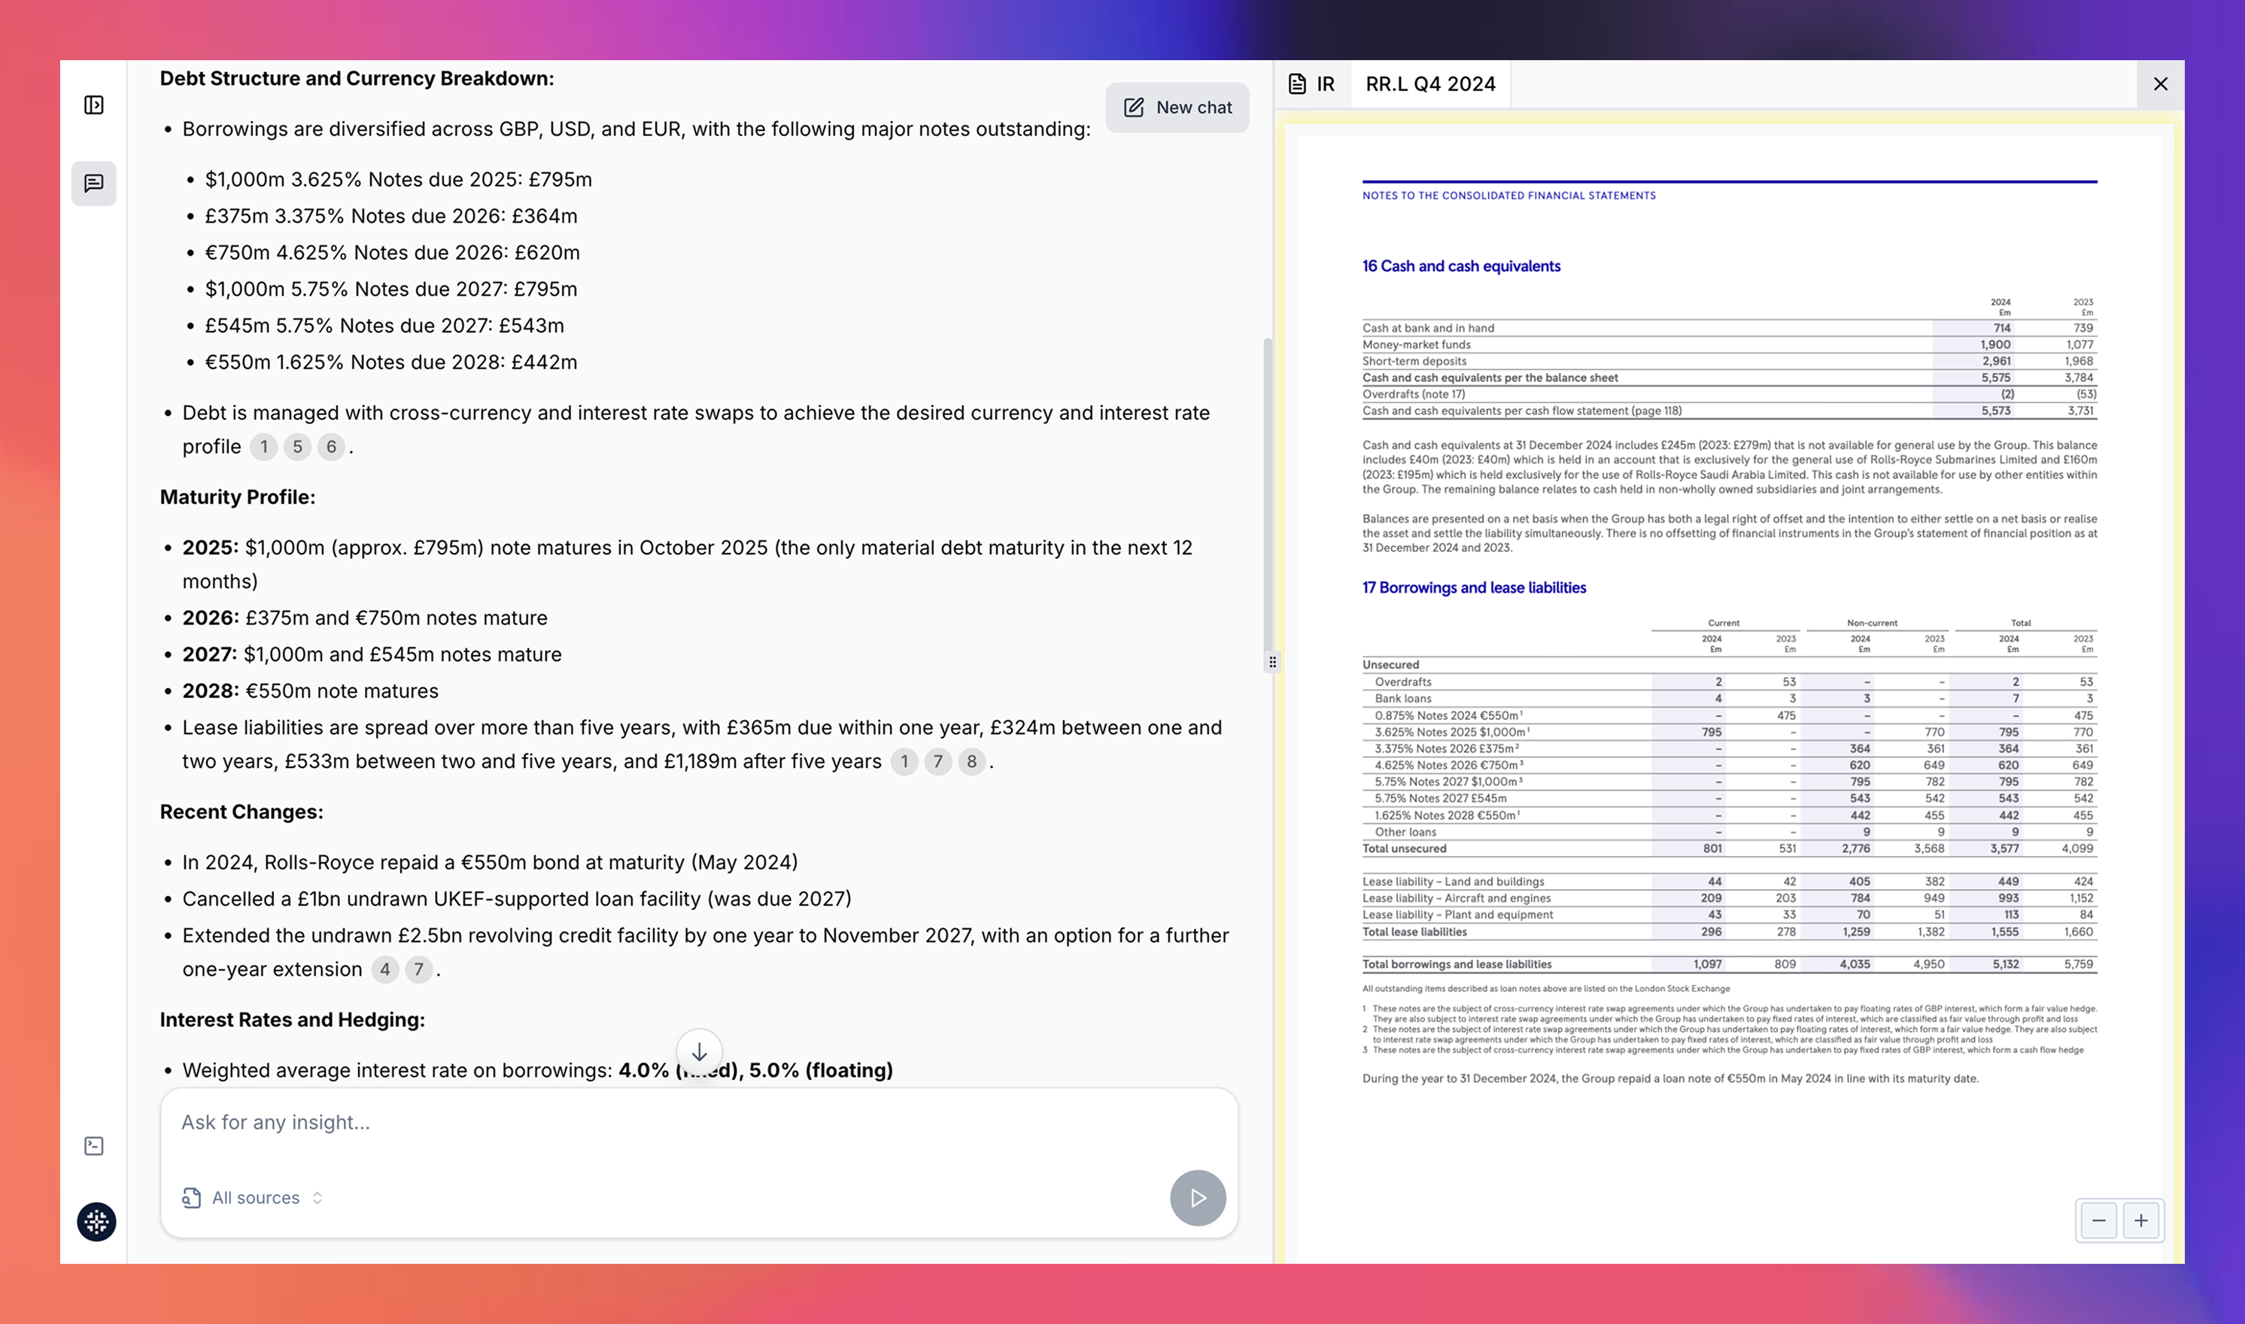2245x1324 pixels.
Task: Click the Cancelled £1bn UKEF loan facility bullet
Action: pos(518,899)
